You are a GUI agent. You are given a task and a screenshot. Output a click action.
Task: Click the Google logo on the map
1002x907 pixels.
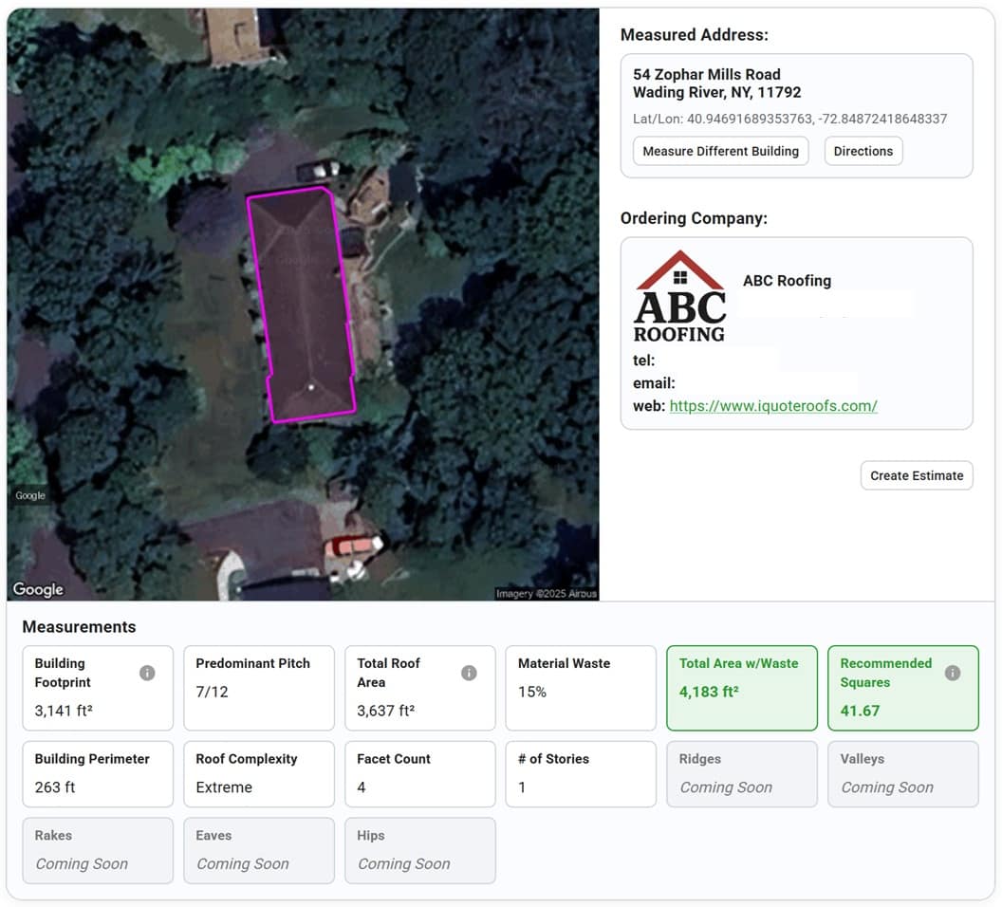click(38, 589)
